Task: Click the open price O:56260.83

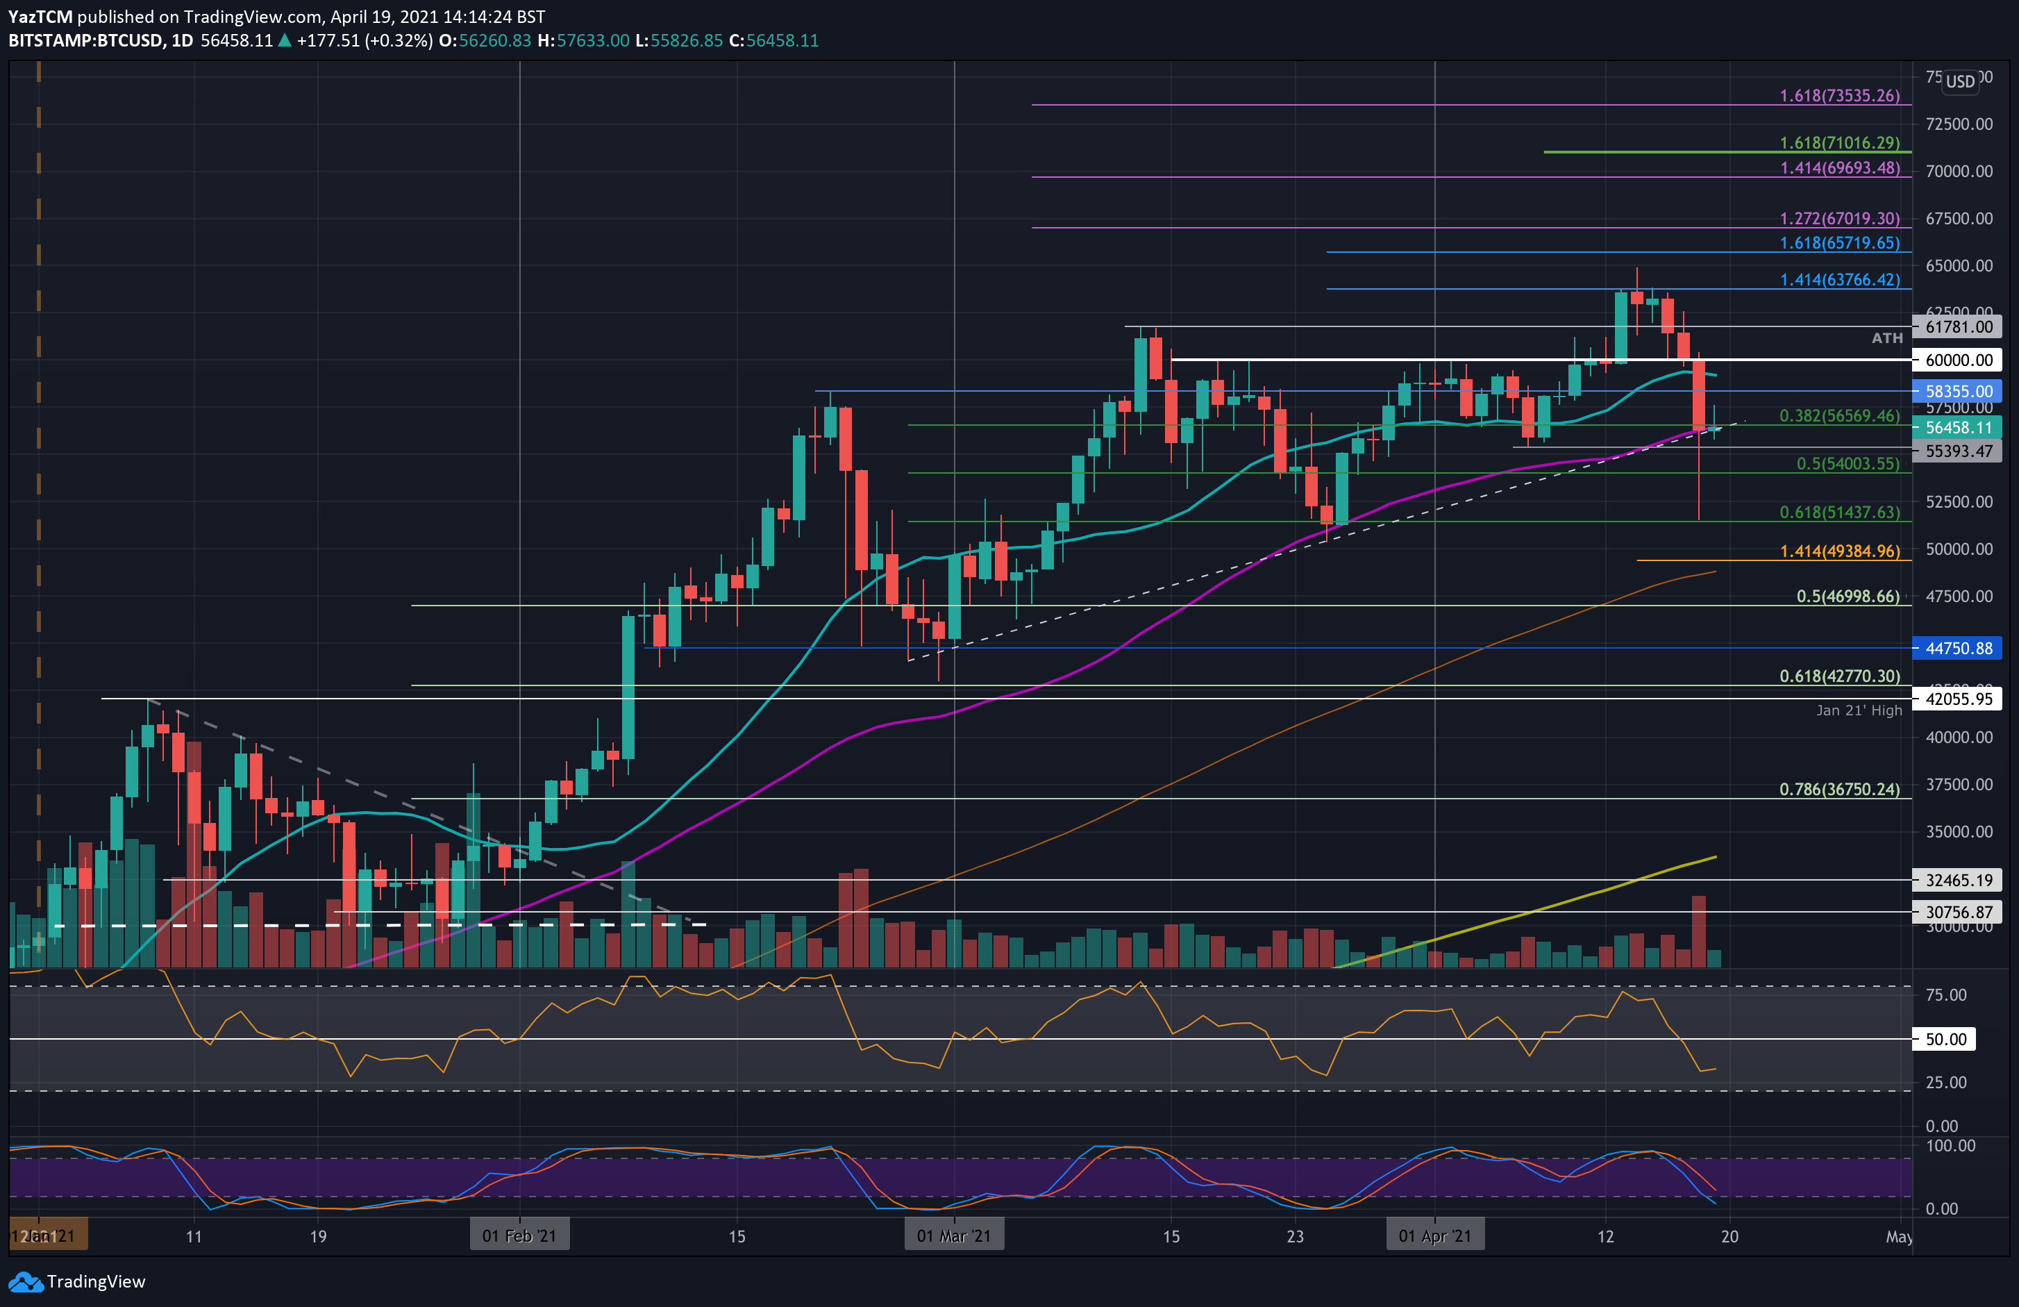Action: (485, 41)
